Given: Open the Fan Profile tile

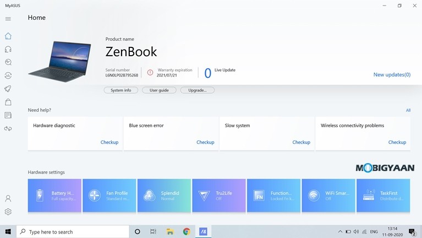Looking at the screenshot, I should click(109, 196).
